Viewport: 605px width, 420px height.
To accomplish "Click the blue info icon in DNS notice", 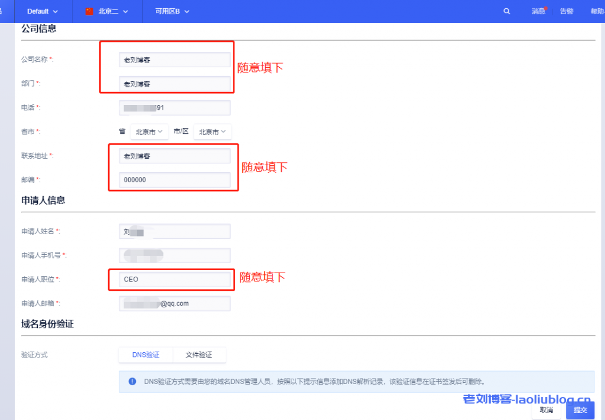I will [x=132, y=381].
